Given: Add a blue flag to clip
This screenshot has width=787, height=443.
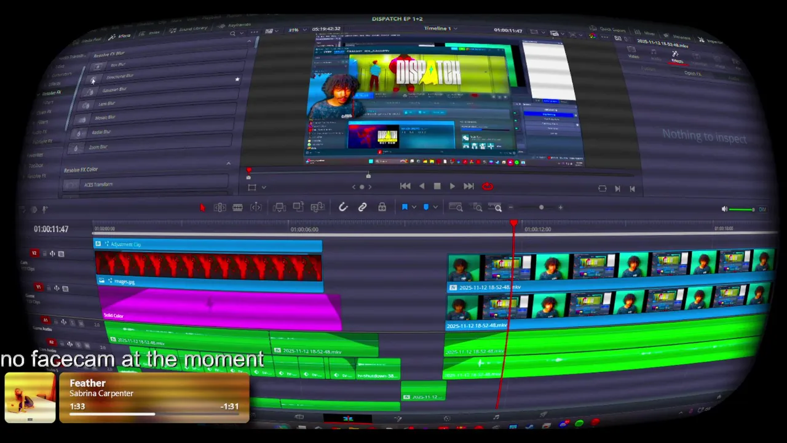Looking at the screenshot, I should point(405,207).
